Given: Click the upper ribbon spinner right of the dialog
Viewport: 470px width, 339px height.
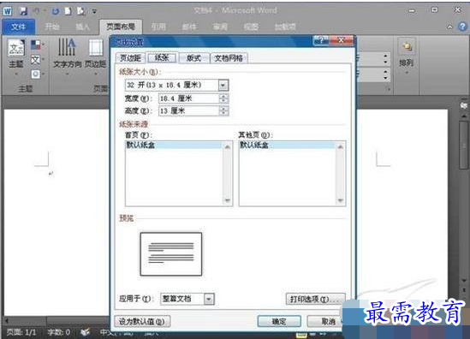Looking at the screenshot, I should [x=385, y=59].
